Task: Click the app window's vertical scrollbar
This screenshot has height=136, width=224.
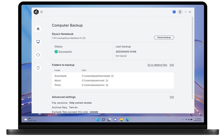Action: tap(192, 58)
